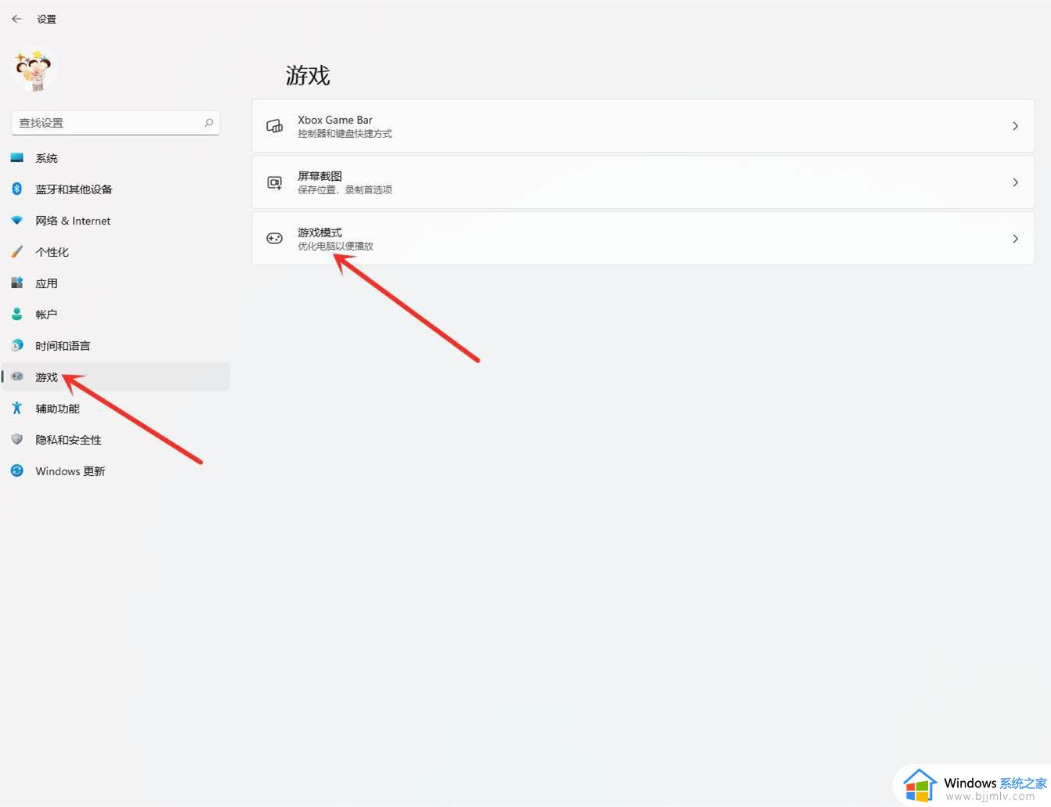
Task: Click the 系统 monitor icon
Action: 17,158
